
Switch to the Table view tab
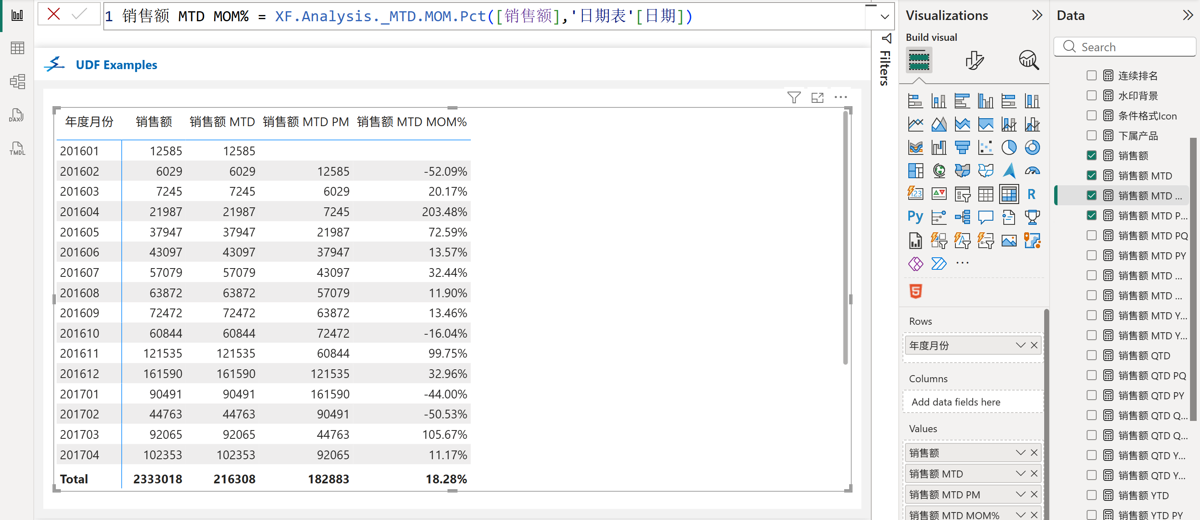click(17, 48)
